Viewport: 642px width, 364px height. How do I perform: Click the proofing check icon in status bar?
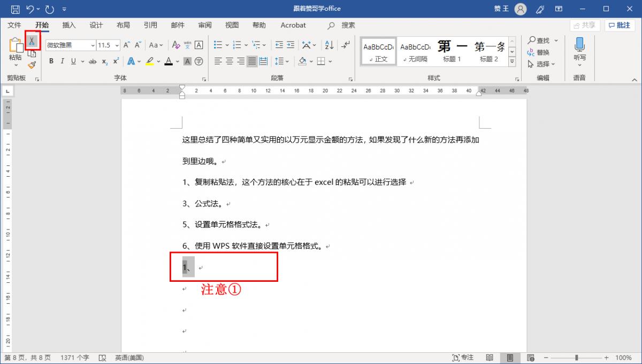click(x=102, y=358)
